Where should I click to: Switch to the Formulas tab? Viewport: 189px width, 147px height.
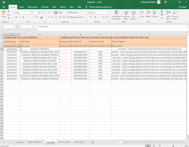(x=45, y=7)
